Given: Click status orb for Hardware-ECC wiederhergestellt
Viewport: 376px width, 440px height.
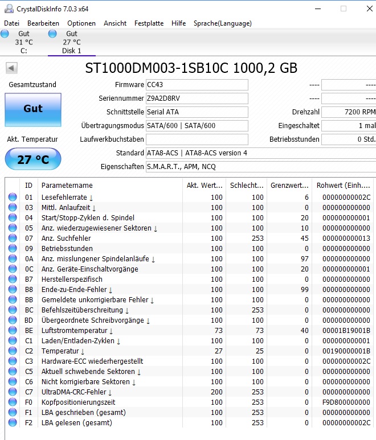Looking at the screenshot, I should (13, 361).
